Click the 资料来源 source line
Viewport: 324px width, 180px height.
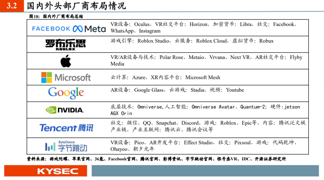click(156, 159)
